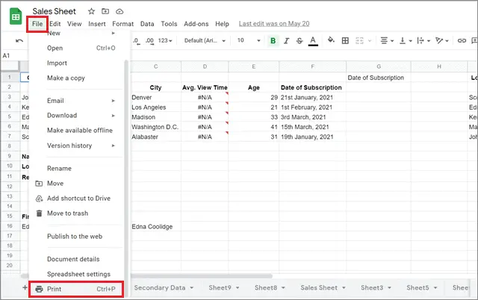
Task: Open the text color picker
Action: coord(312,40)
